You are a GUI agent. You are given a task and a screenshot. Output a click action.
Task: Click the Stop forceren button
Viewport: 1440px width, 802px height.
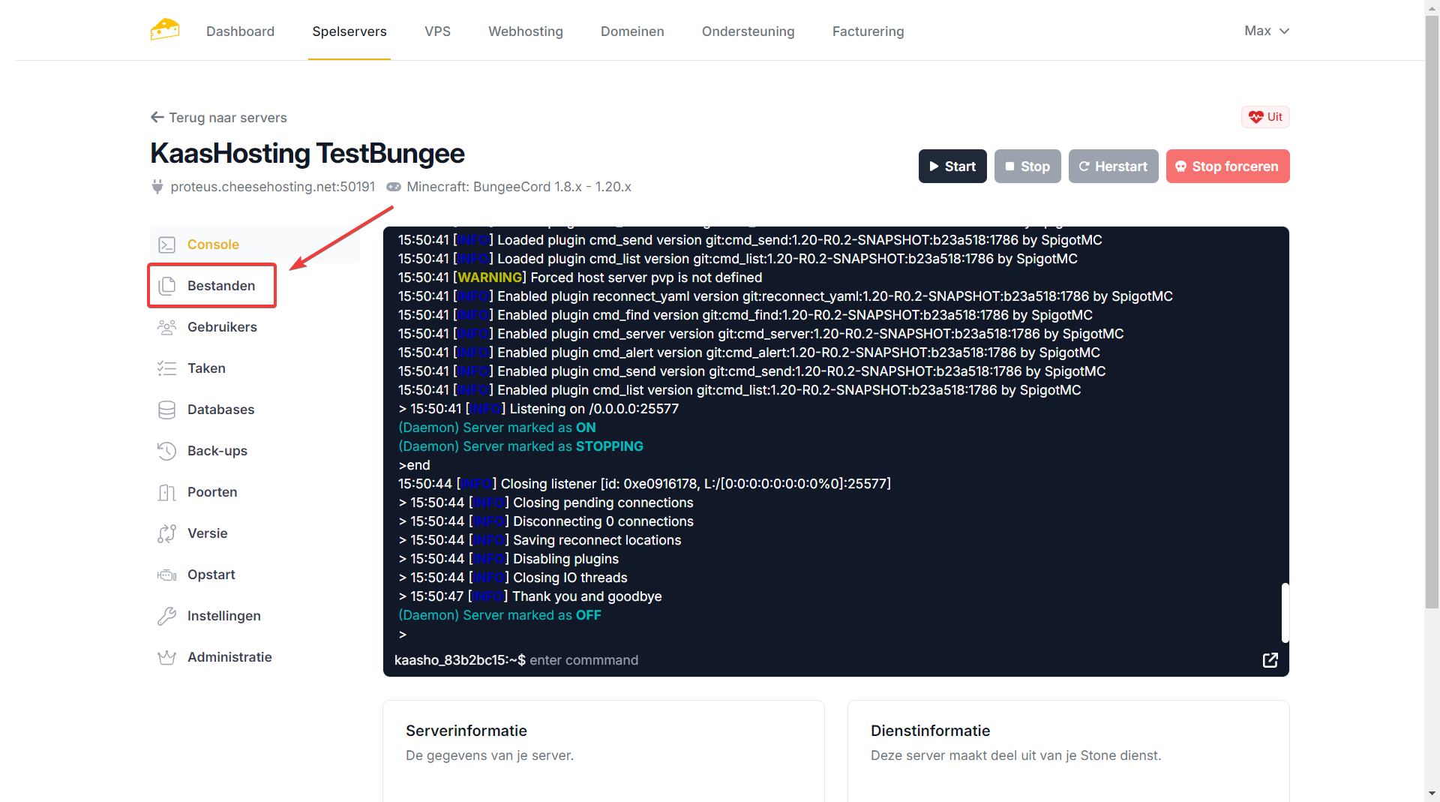tap(1227, 167)
